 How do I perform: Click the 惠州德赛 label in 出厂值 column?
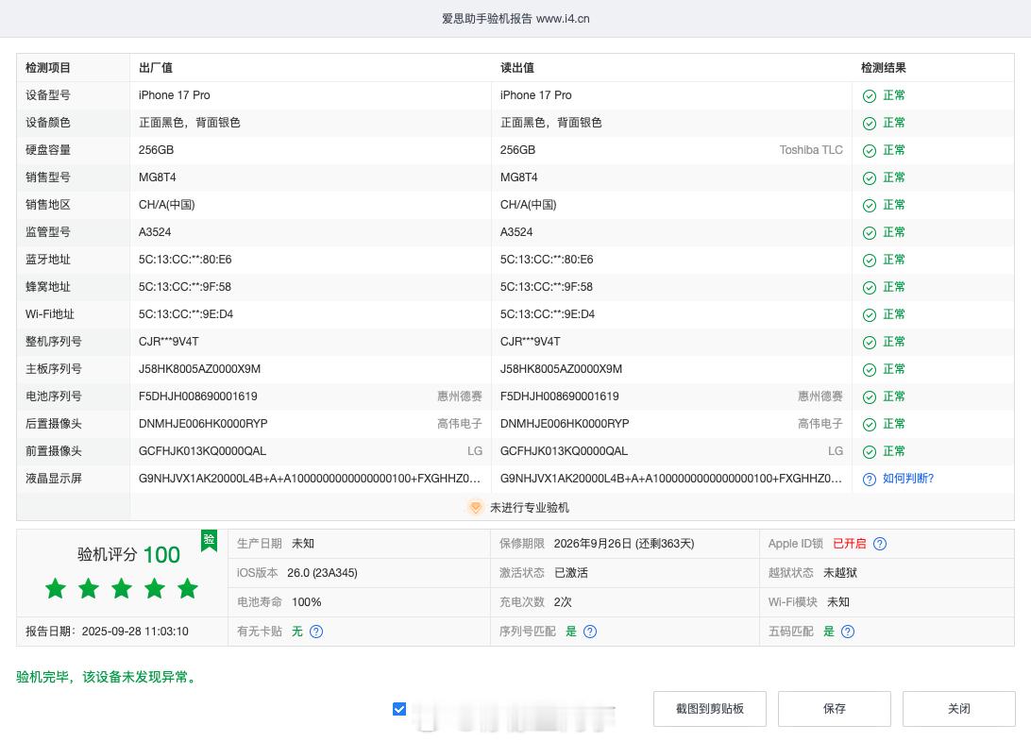click(460, 396)
